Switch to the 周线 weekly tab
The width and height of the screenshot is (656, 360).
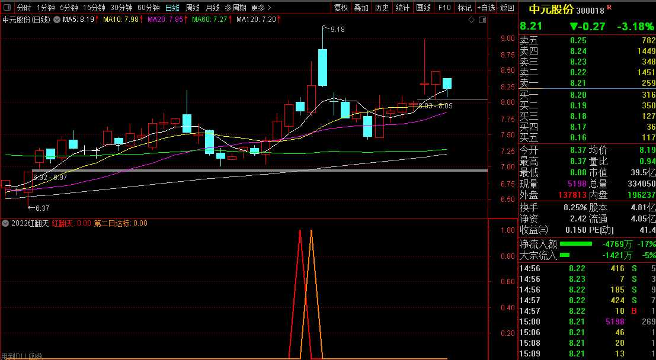(193, 8)
